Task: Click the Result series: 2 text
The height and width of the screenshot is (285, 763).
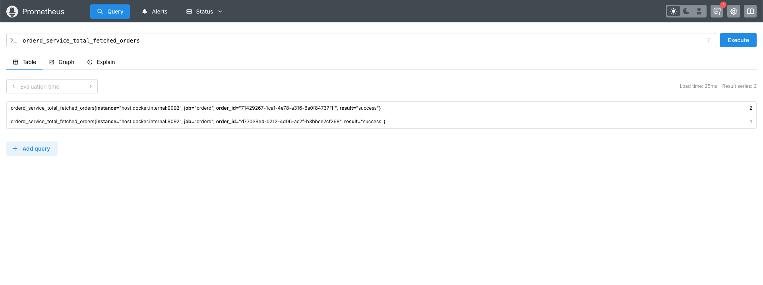Action: tap(739, 86)
